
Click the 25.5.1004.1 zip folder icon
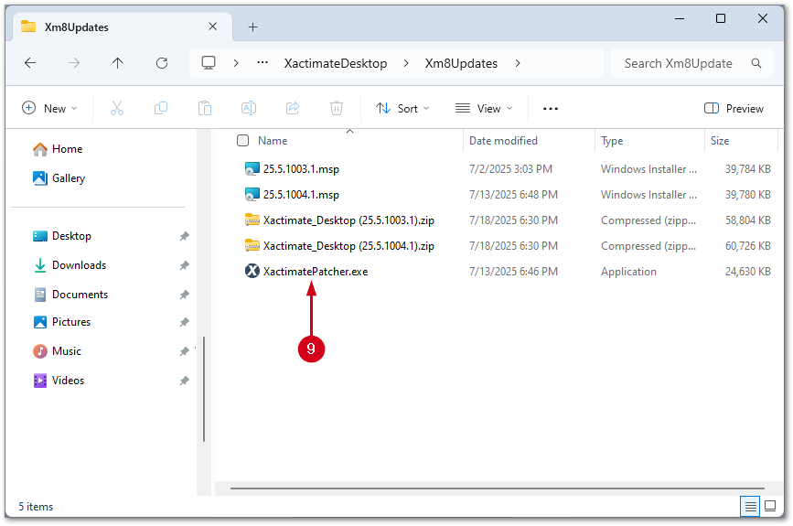[252, 246]
